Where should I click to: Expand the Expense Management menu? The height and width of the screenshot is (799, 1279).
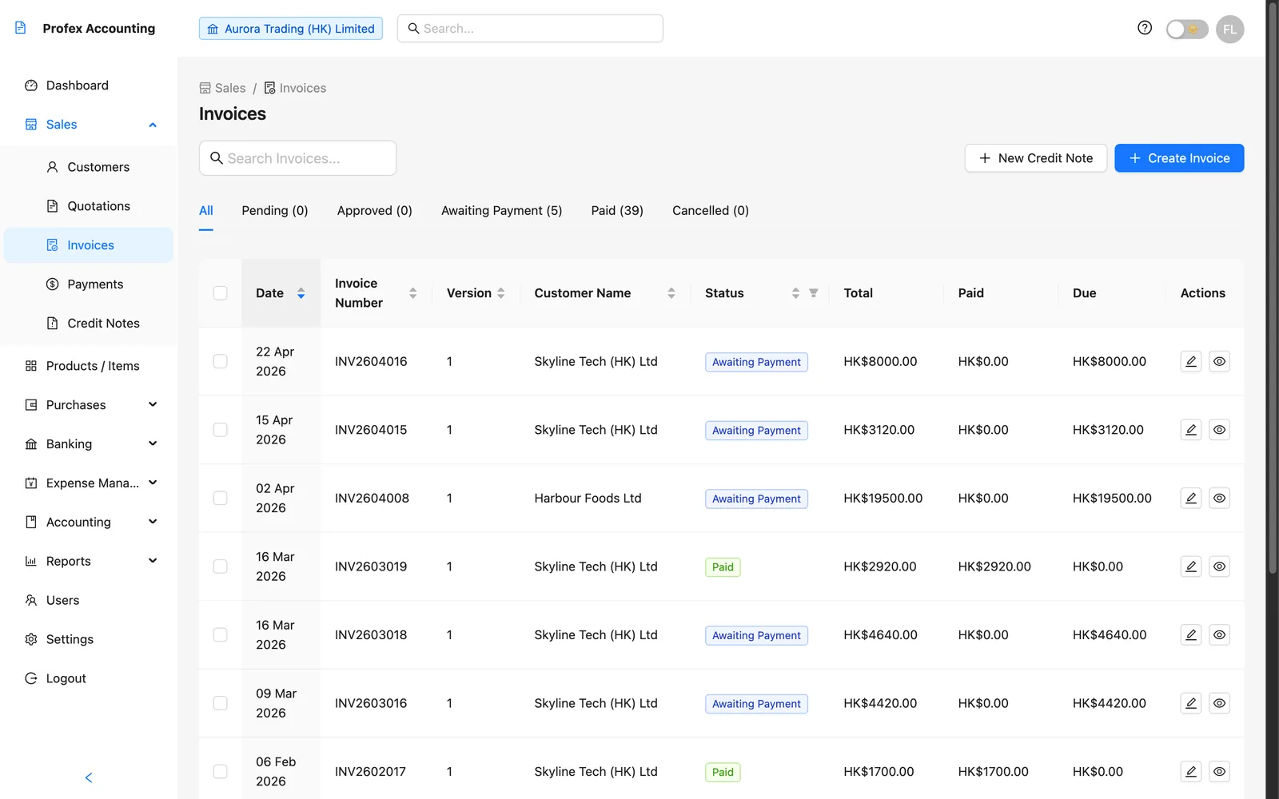[89, 483]
